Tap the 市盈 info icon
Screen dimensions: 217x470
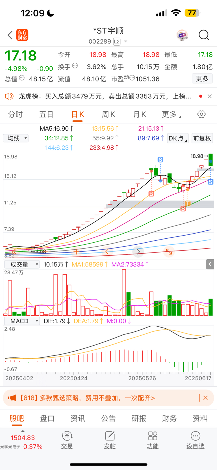point(132,78)
